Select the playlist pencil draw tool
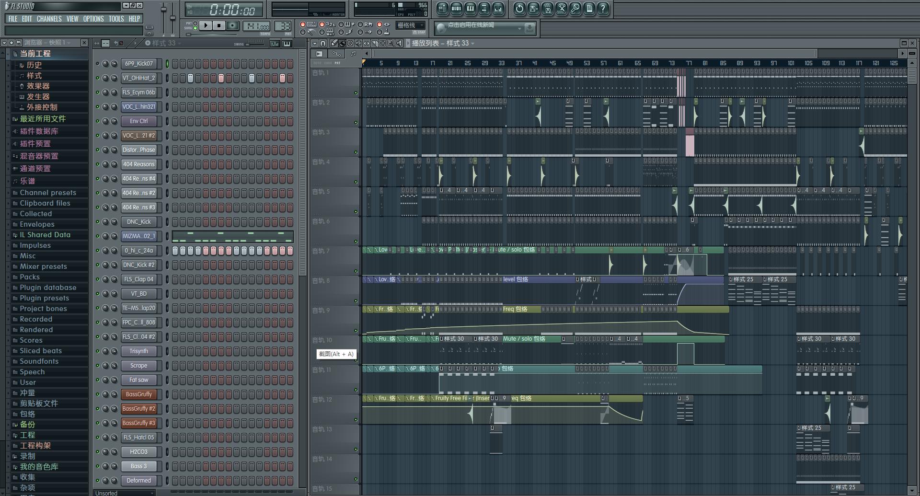Viewport: 920px width, 496px height. coord(334,43)
